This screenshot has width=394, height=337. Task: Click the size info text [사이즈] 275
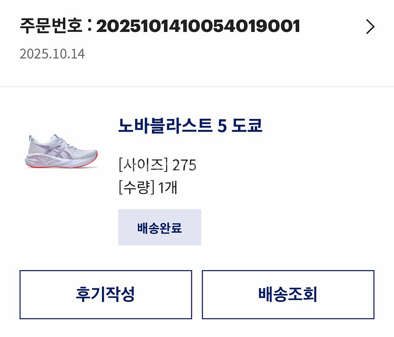click(158, 165)
